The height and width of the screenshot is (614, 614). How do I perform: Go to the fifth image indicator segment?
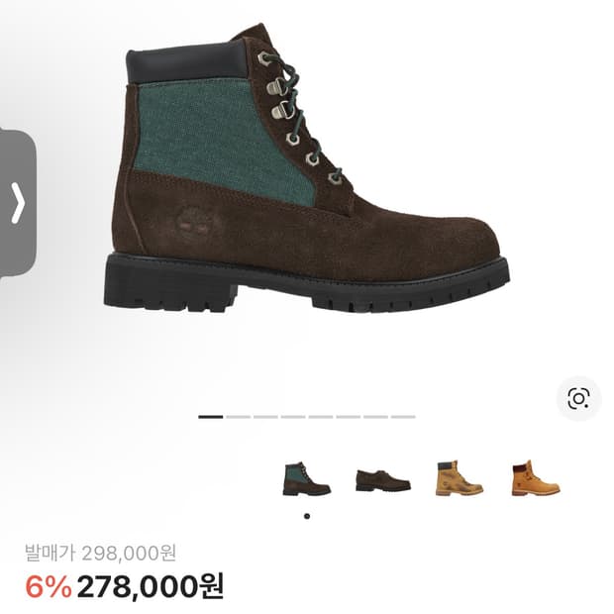(x=320, y=417)
